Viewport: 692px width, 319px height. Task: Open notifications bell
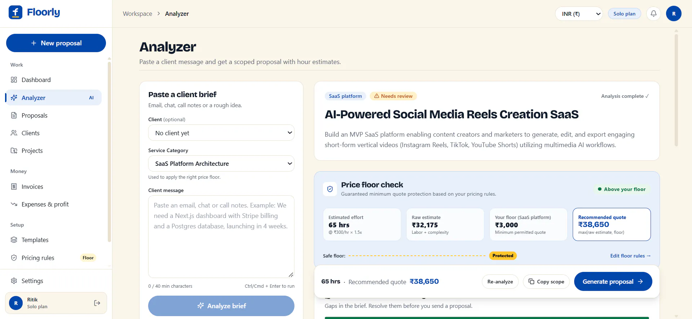pyautogui.click(x=653, y=14)
